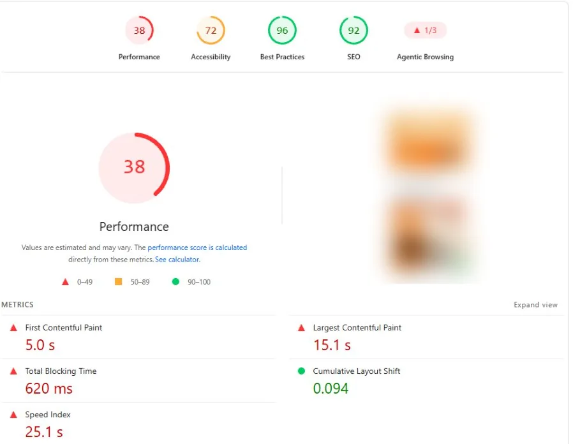Jump to the Agentic Browsing category label
Viewport: 573px width, 444px height.
pos(425,57)
